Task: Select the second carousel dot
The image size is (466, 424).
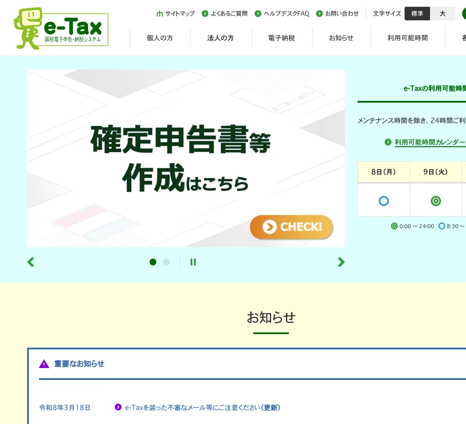Action: tap(166, 262)
